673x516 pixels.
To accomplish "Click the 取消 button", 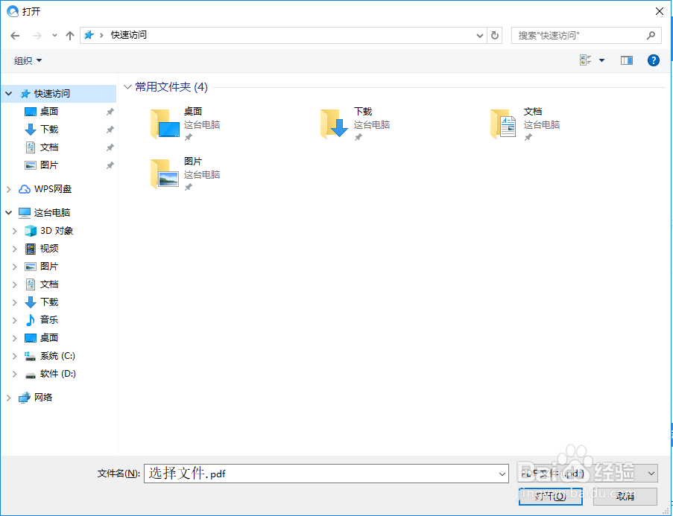I will [625, 496].
